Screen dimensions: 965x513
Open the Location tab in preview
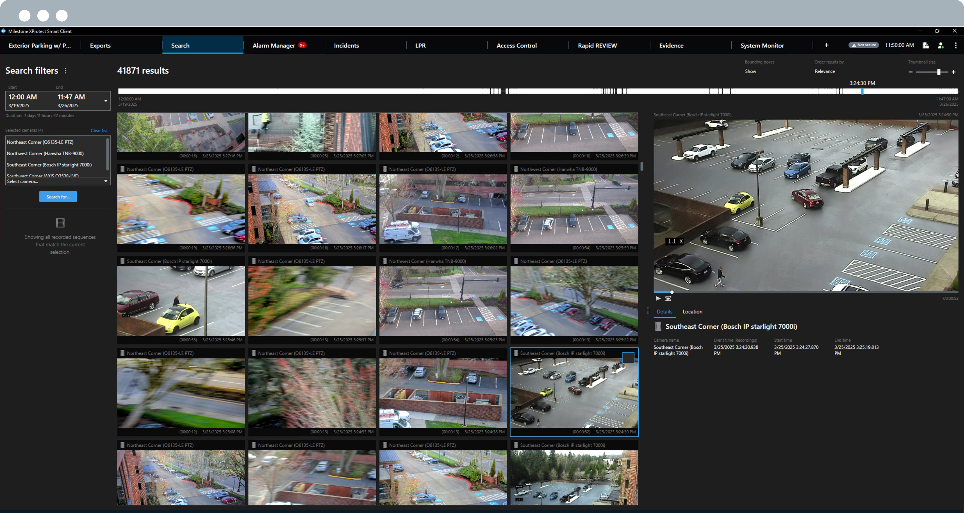tap(692, 311)
